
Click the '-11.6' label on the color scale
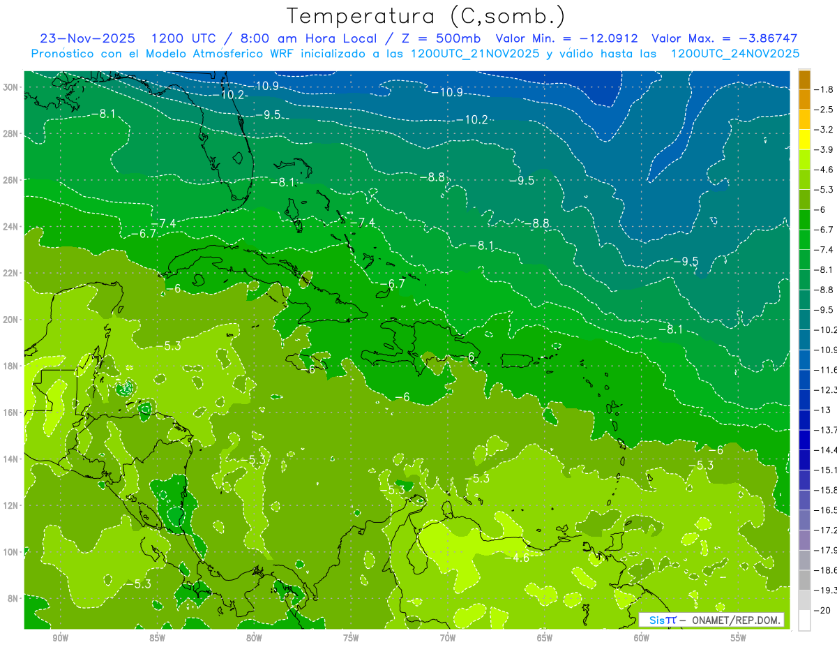coord(826,370)
